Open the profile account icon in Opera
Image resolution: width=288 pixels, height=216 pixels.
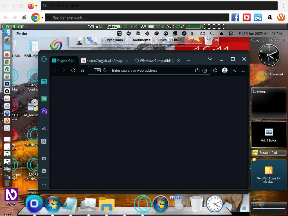tap(225, 70)
